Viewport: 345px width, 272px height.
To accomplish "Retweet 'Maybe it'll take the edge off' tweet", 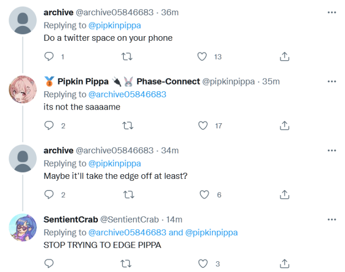I will (129, 195).
